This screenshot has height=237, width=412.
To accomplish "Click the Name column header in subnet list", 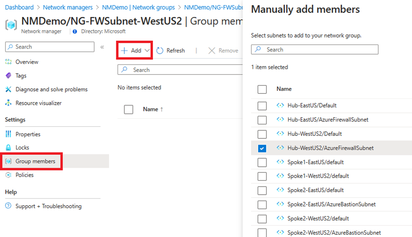I will coord(284,89).
